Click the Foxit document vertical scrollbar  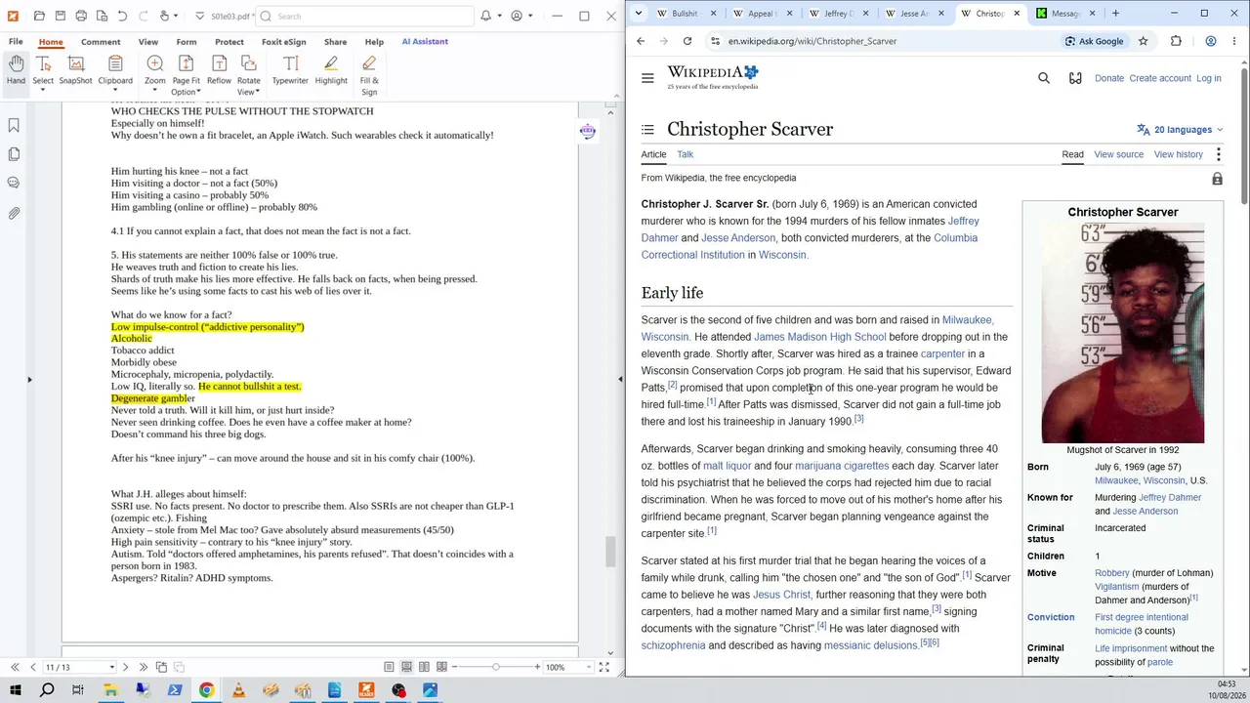click(x=611, y=551)
